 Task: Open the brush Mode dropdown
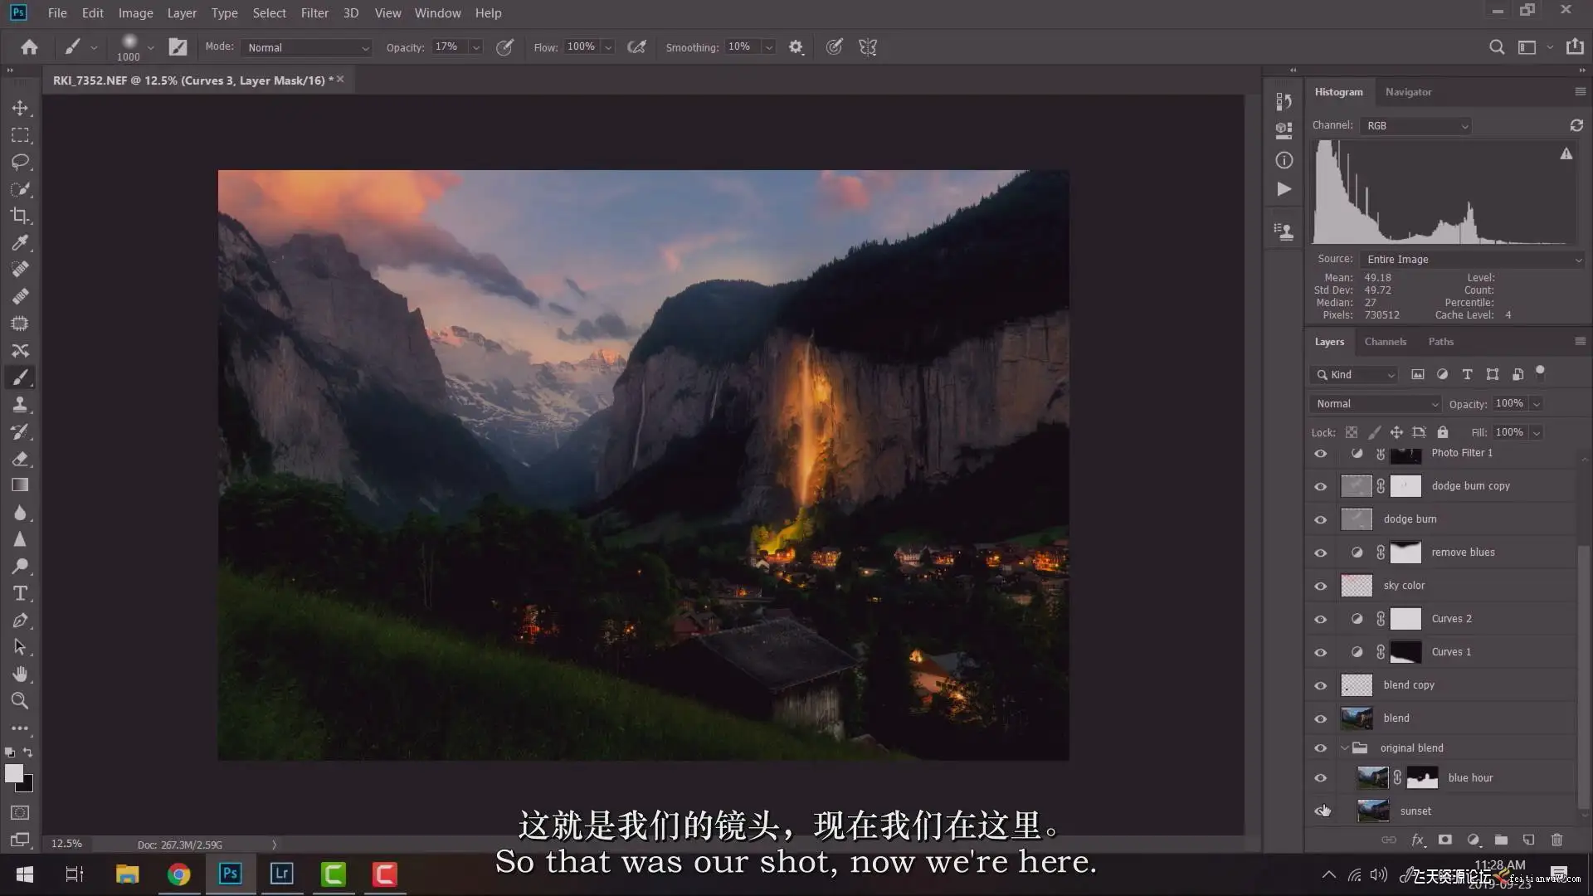[307, 47]
